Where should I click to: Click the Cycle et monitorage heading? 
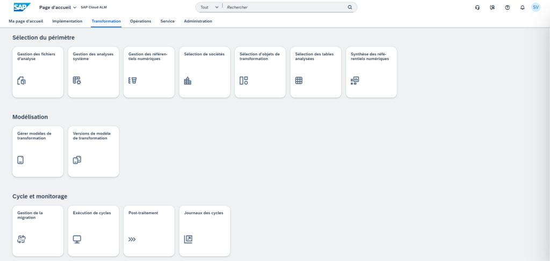tap(40, 196)
